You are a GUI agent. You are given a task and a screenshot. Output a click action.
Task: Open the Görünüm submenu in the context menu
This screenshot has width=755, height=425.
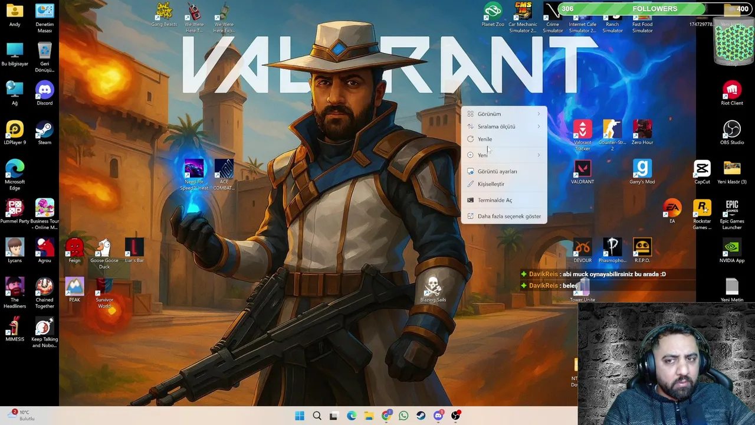[504, 114]
